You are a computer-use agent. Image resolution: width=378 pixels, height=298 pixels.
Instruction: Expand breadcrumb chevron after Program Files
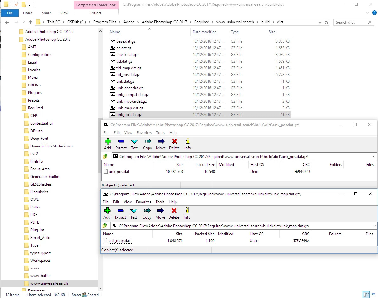pos(120,22)
